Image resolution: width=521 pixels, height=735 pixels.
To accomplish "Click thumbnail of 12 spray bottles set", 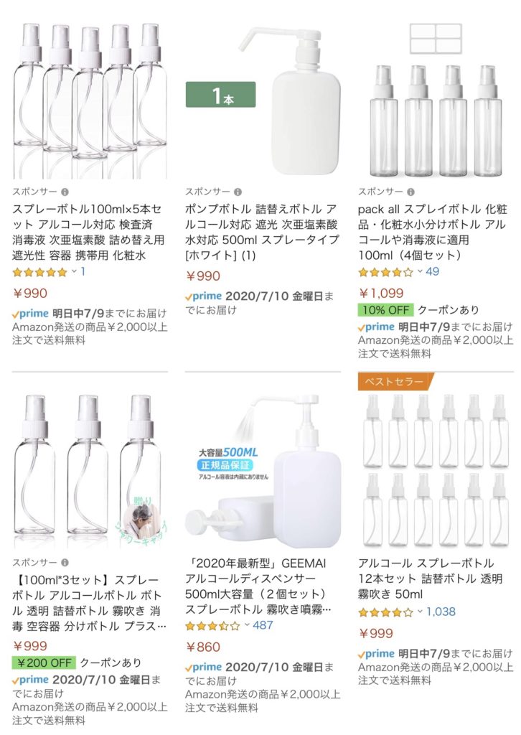I will tap(436, 471).
